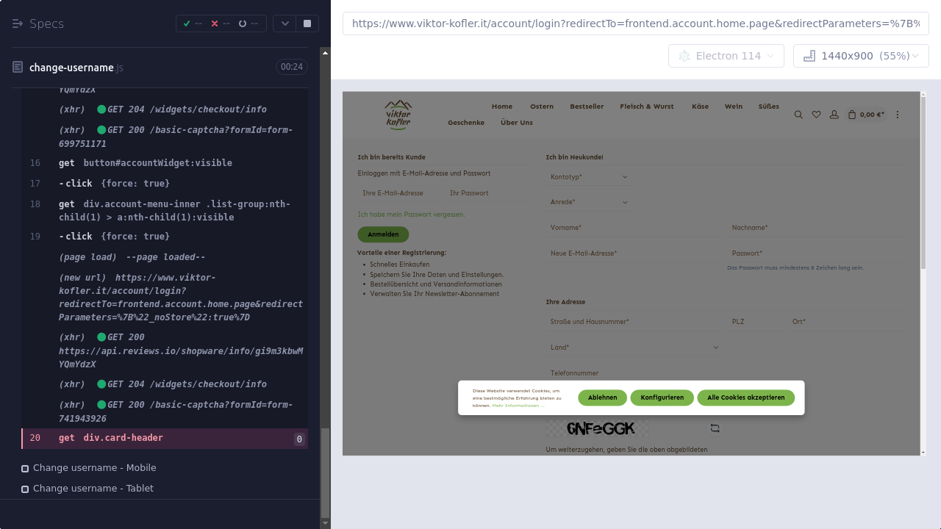
Task: Go to the Bestseller menu item
Action: (x=586, y=107)
